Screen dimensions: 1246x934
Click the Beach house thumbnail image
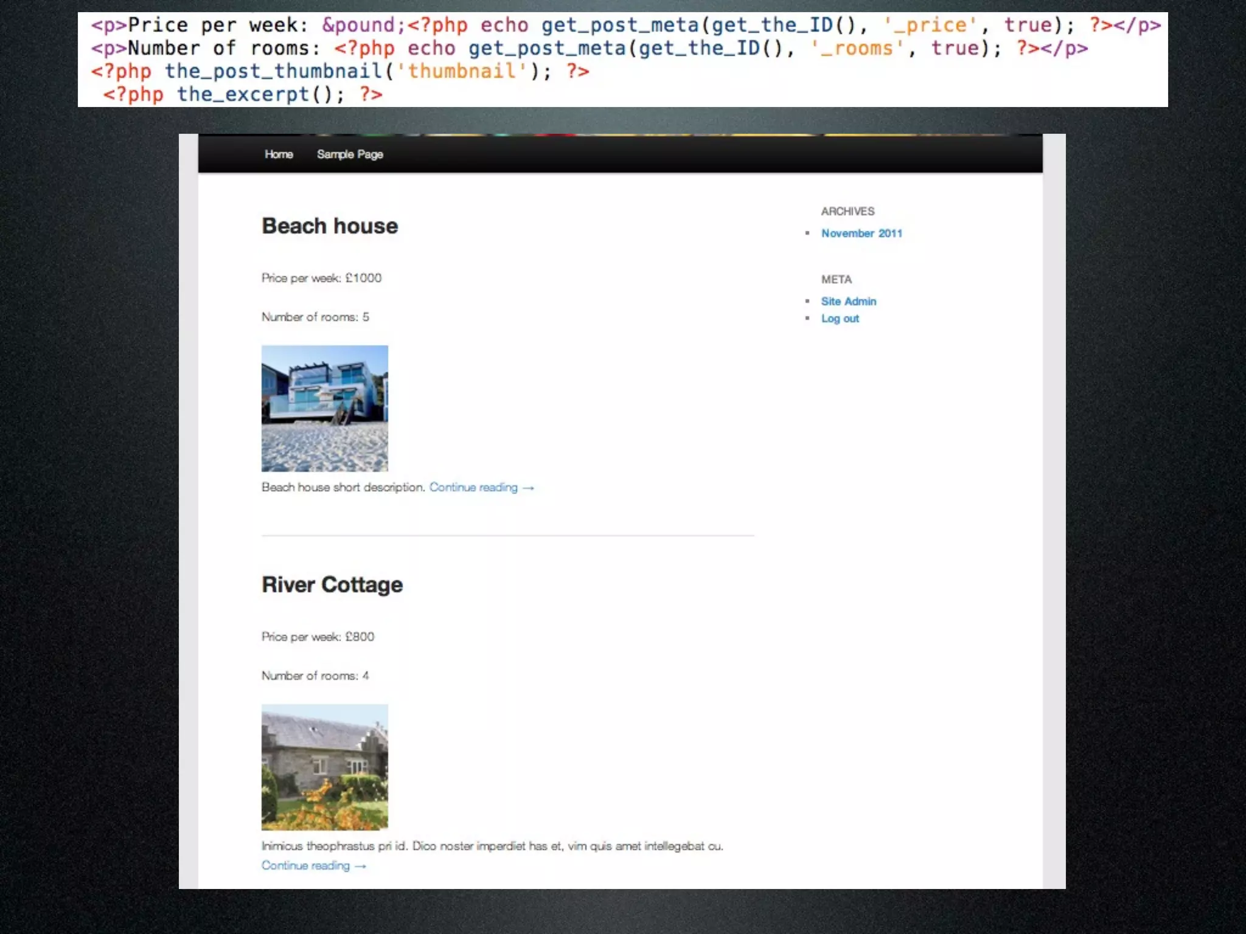324,409
